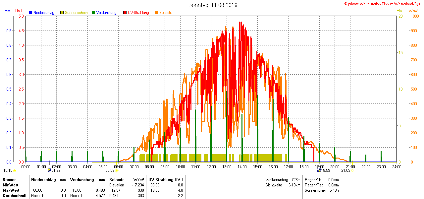Screen dimensions: 424x199
Task: Click the moon icon next to 01:32
Action: [x=49, y=170]
